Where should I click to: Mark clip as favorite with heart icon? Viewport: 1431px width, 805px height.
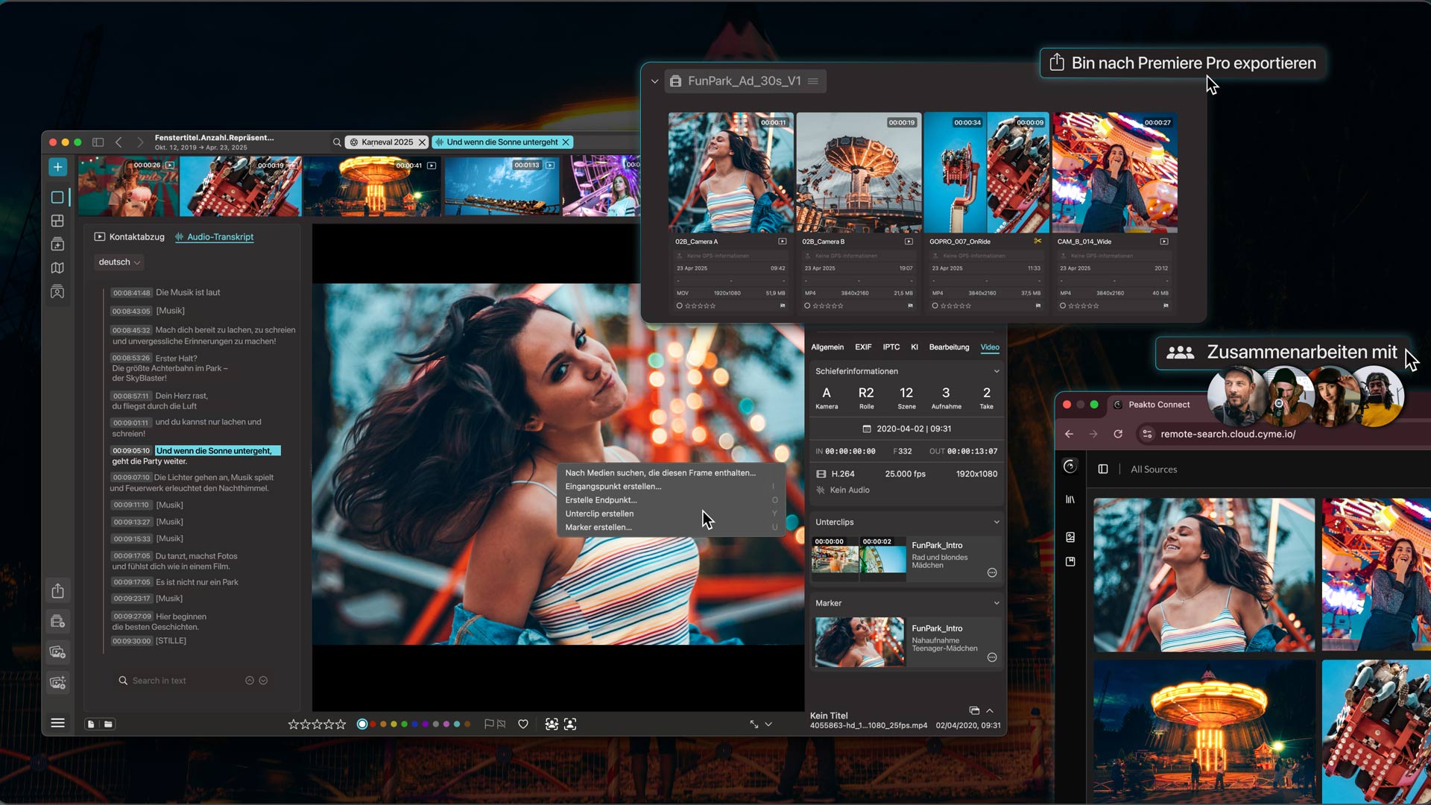click(x=523, y=724)
